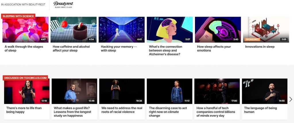This screenshot has height=123, width=294.
Task: Click the "In association with Beautyrest" text
Action: 23,5
